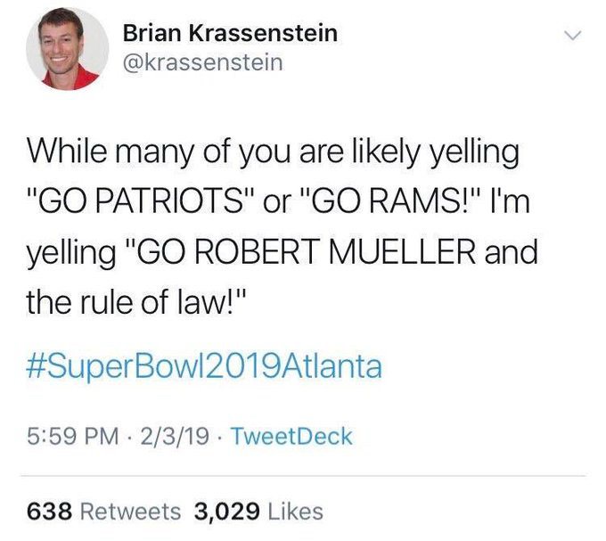606x541 pixels.
Task: Open the tweet options chevron menu
Action: (x=573, y=37)
